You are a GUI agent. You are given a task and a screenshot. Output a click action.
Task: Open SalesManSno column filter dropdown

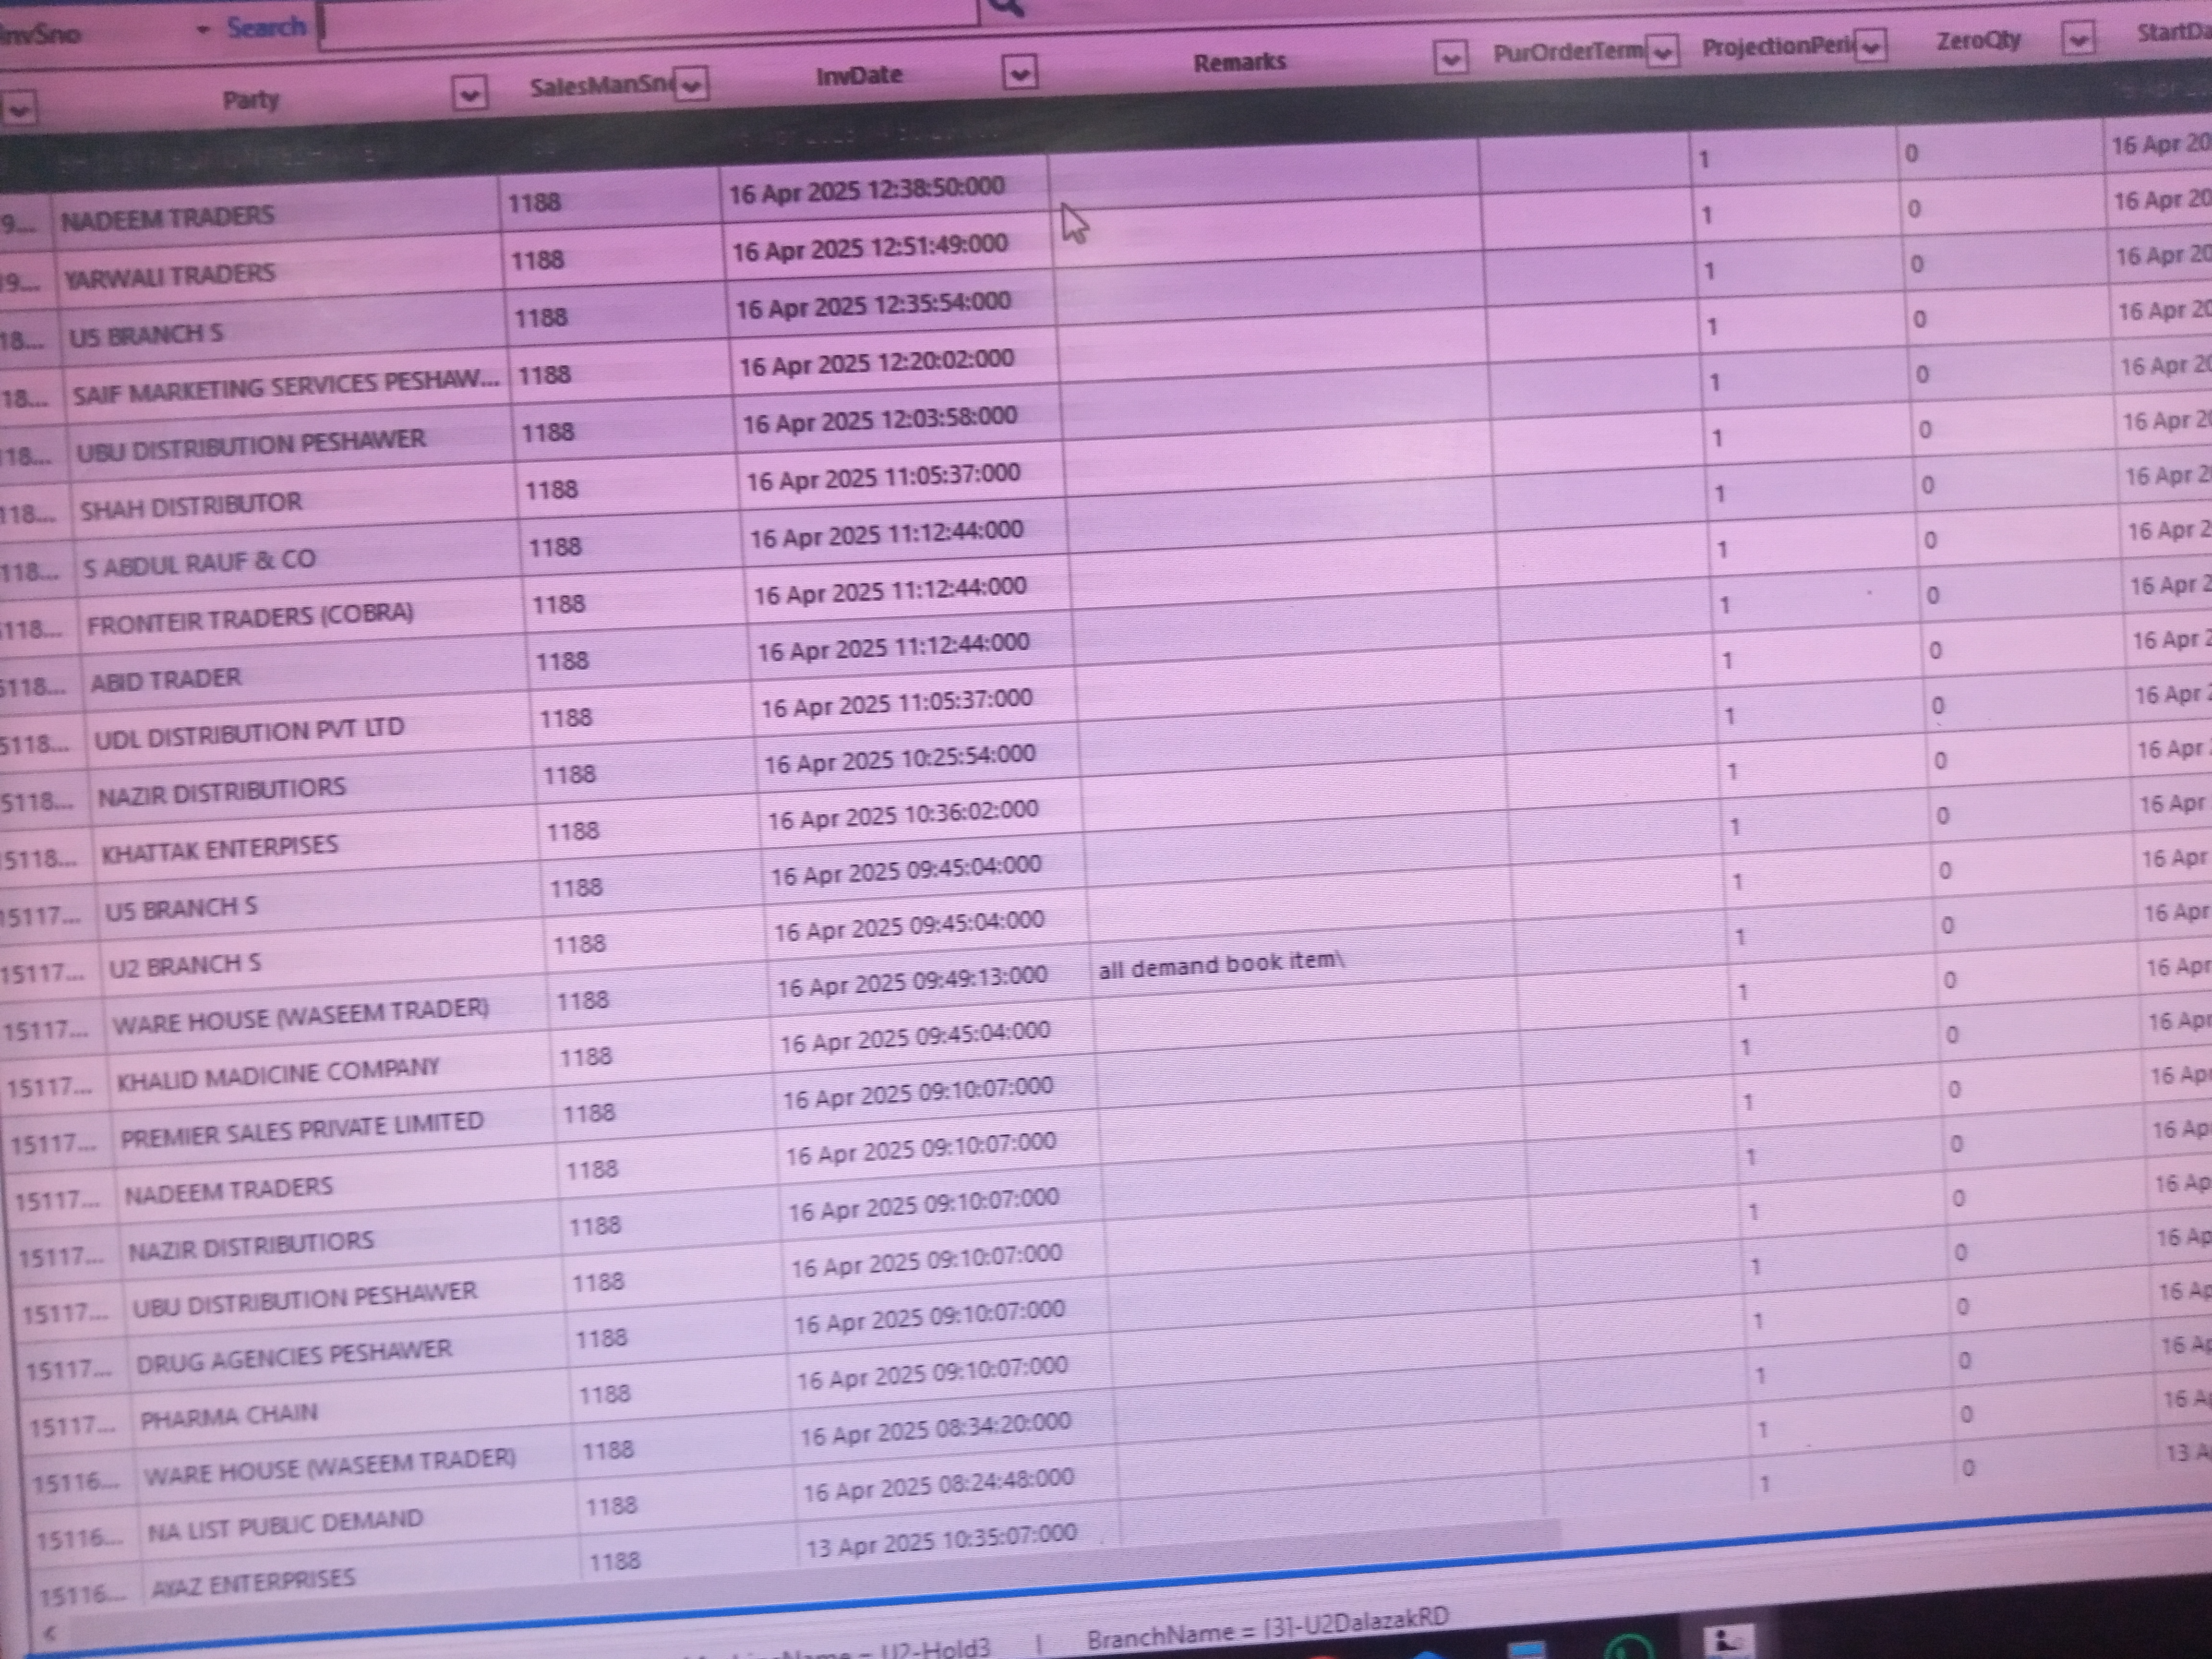(x=690, y=84)
